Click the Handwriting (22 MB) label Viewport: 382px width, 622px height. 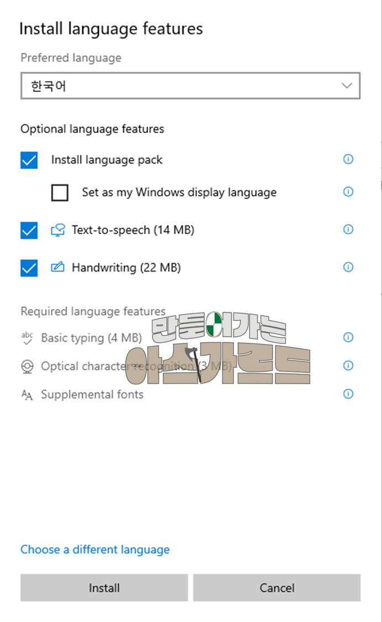[126, 268]
